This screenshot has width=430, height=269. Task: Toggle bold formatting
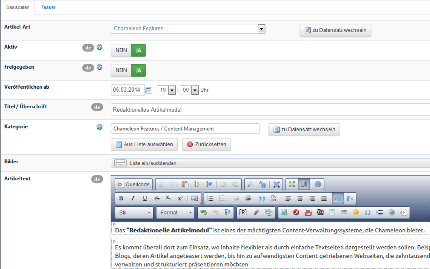click(121, 198)
